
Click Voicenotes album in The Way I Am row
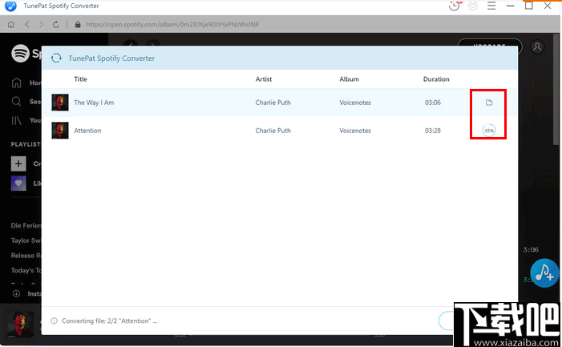tap(355, 103)
